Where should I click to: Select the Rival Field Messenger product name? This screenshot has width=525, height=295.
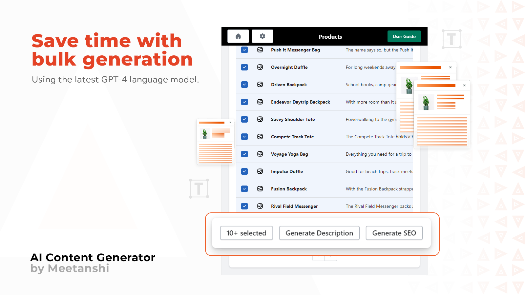click(294, 206)
